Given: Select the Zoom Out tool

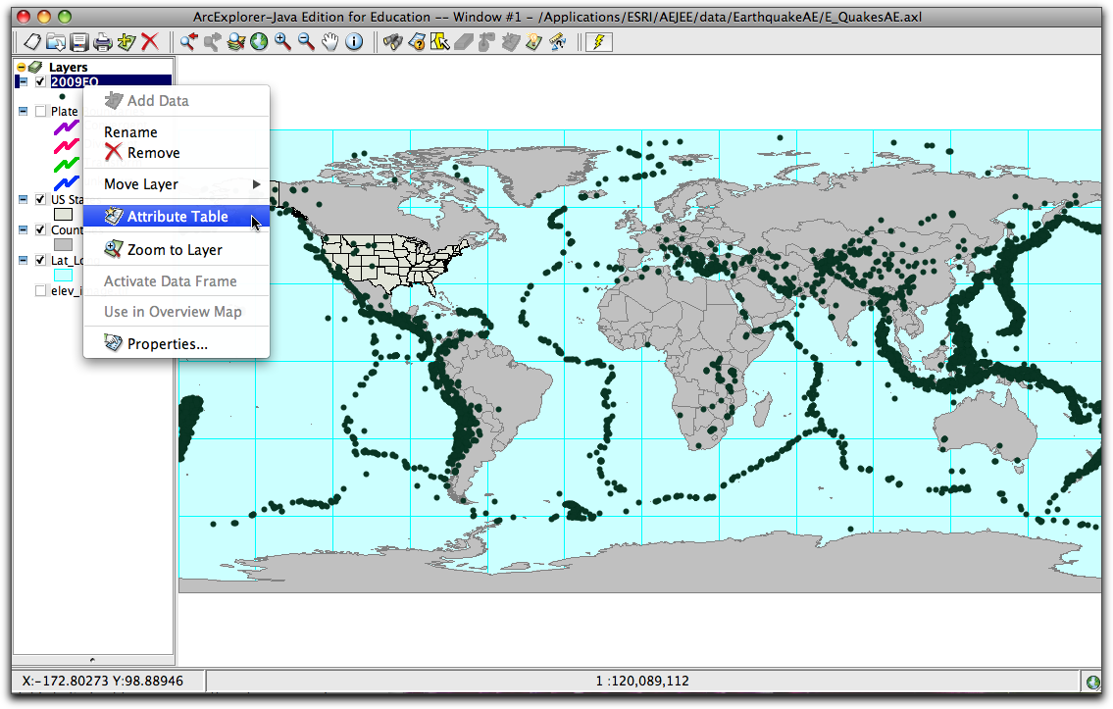Looking at the screenshot, I should pos(305,42).
